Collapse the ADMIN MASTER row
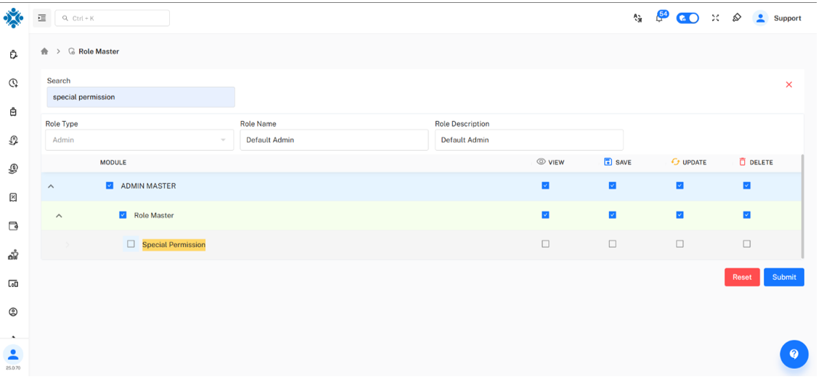The image size is (824, 382). (x=51, y=186)
